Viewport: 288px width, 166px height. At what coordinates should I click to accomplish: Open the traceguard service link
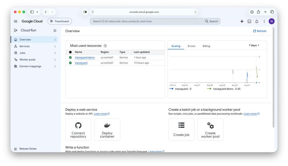(x=81, y=63)
